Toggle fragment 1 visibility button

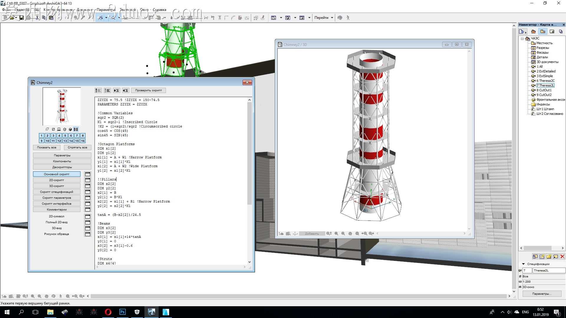pyautogui.click(x=42, y=135)
